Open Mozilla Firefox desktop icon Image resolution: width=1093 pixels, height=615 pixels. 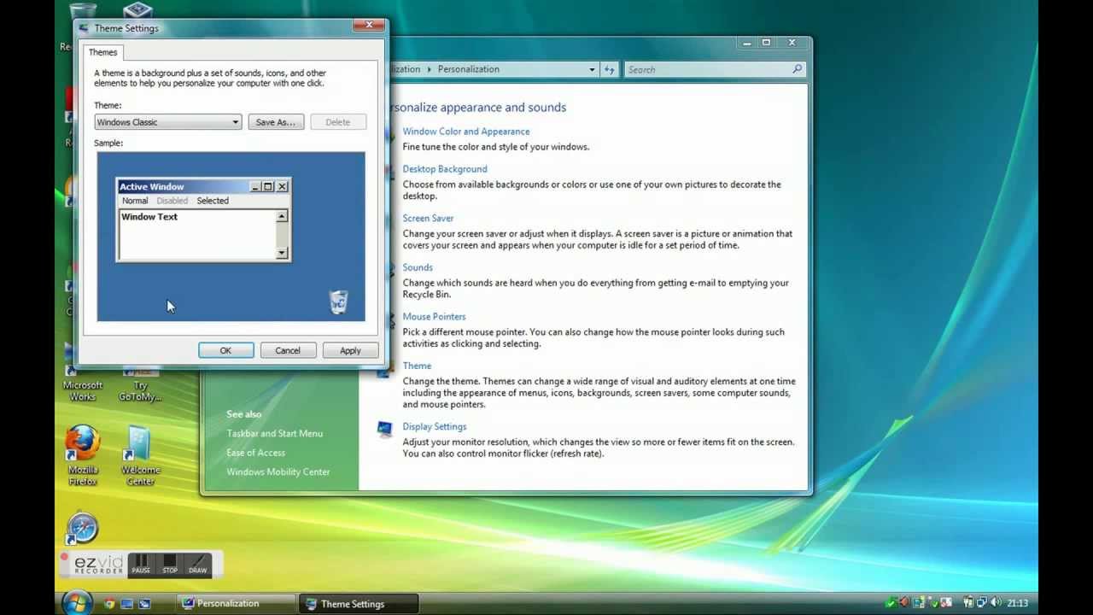[83, 455]
